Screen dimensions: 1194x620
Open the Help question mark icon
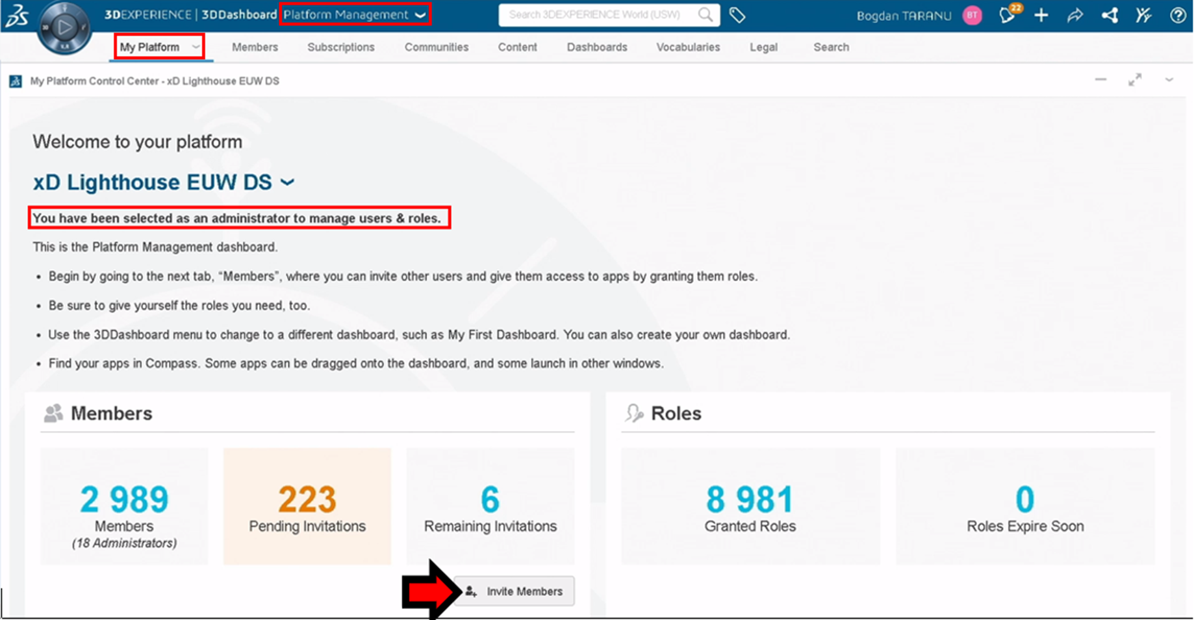click(1178, 16)
